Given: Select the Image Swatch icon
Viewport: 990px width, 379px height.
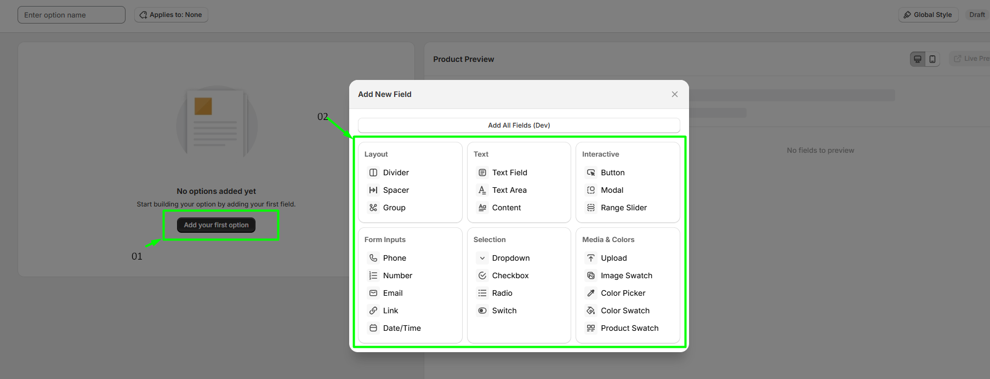Looking at the screenshot, I should 591,275.
